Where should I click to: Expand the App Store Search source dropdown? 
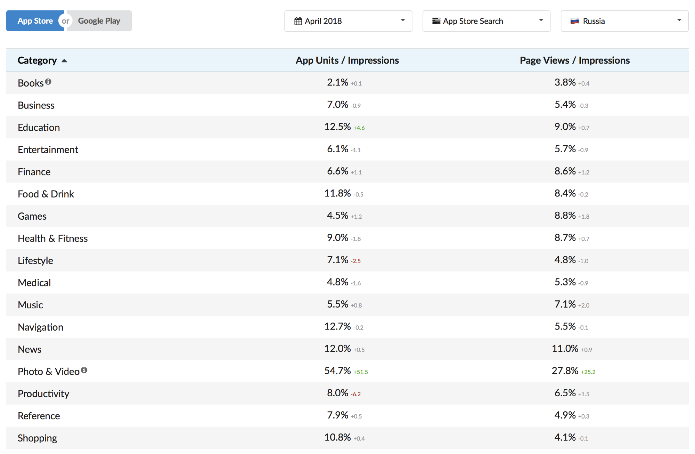[x=486, y=21]
